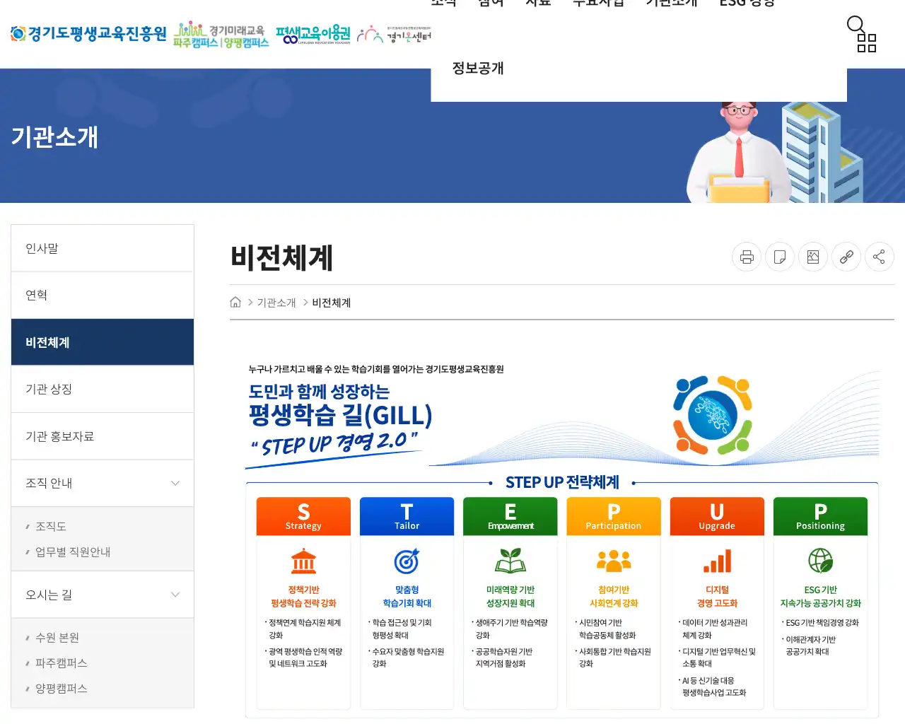Open the 수원 본원 directions link

click(57, 637)
